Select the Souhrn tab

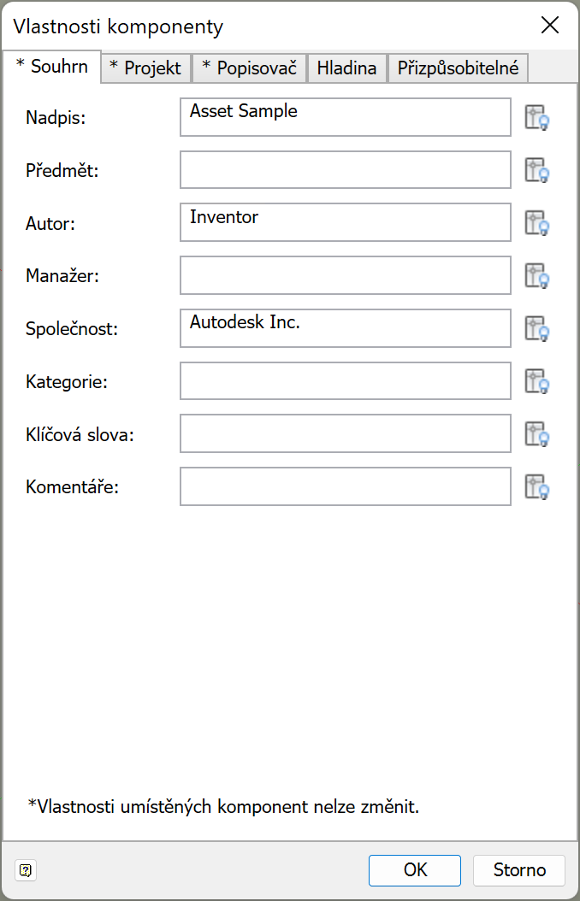(x=52, y=66)
